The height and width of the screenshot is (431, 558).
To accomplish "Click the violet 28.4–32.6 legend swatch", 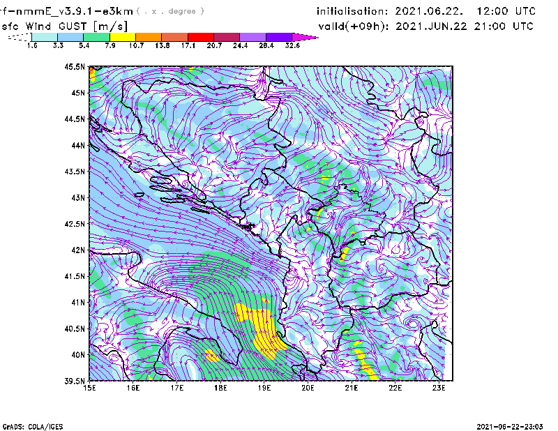I will 279,37.
